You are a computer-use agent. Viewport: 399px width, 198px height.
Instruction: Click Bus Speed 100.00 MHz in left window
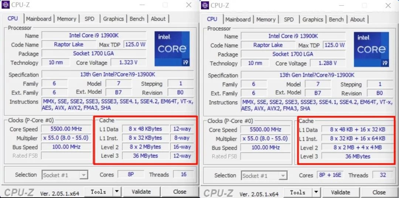(66, 147)
